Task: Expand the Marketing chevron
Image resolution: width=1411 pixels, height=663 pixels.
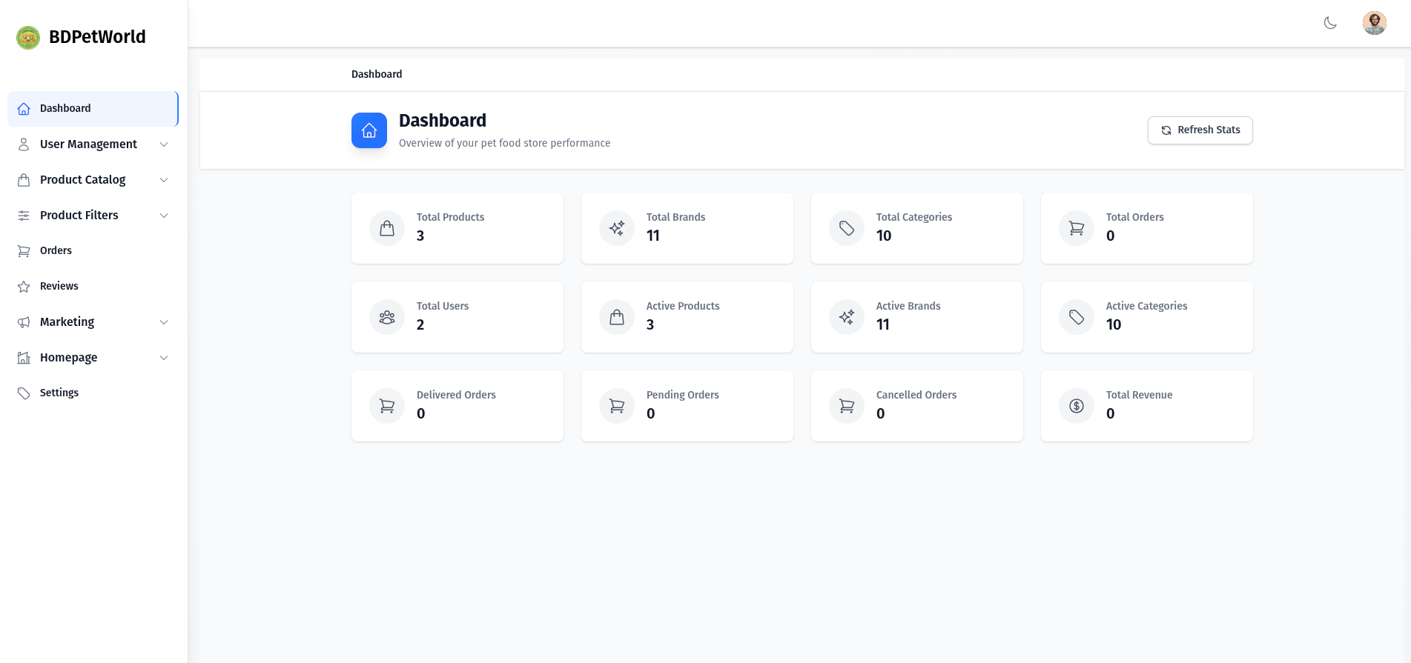Action: coord(164,322)
